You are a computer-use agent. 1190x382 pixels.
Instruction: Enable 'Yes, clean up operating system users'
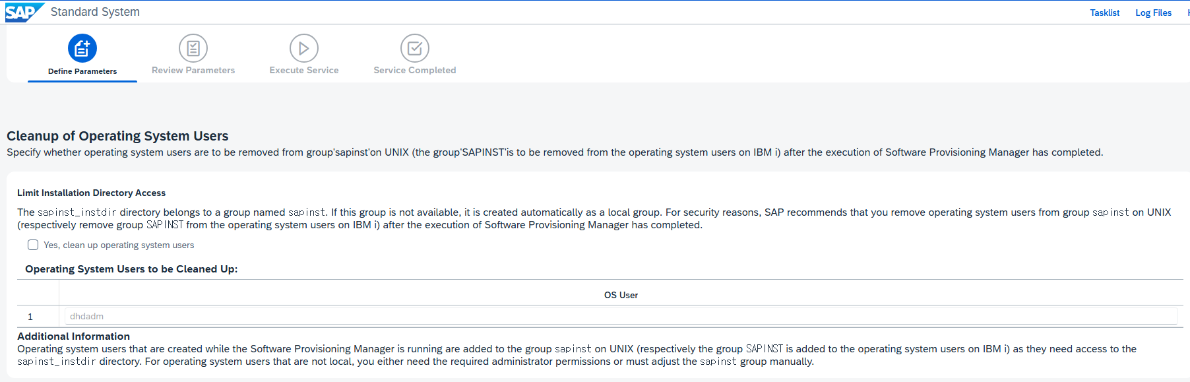tap(33, 245)
